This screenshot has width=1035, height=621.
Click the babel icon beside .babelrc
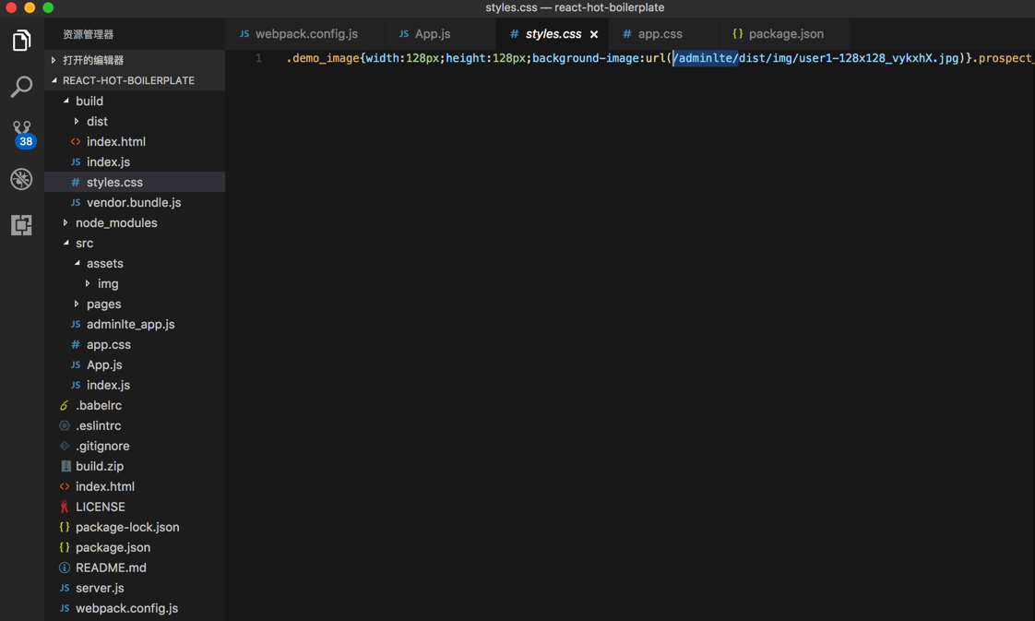click(x=65, y=405)
